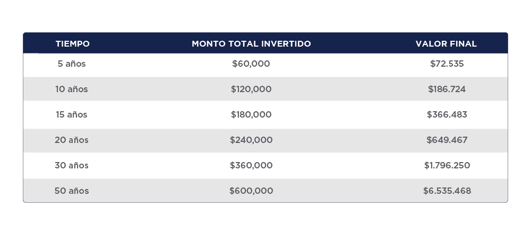Click the $6.535.468 final value cell

(x=447, y=191)
